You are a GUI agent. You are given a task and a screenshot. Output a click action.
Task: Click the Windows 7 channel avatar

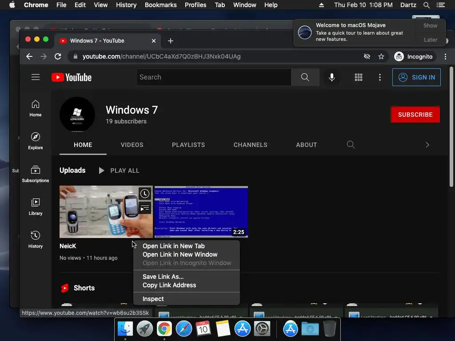click(77, 115)
